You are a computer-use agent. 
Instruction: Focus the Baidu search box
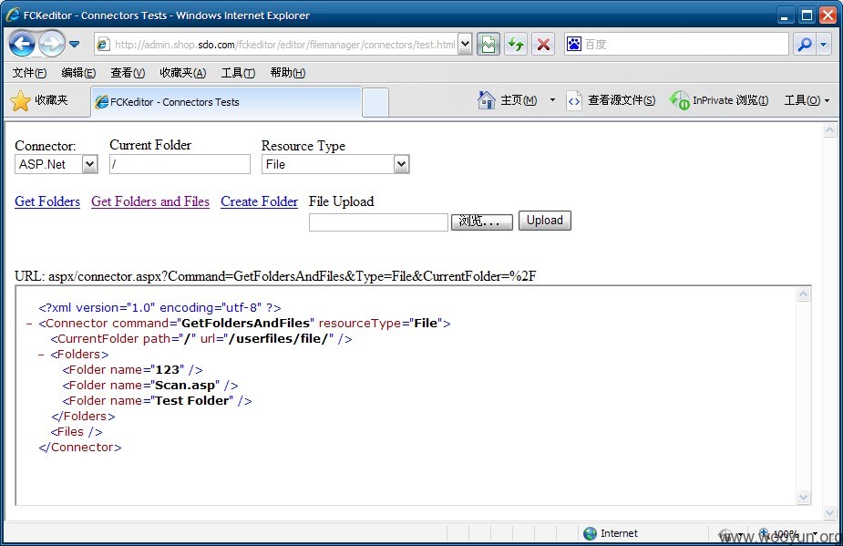684,45
